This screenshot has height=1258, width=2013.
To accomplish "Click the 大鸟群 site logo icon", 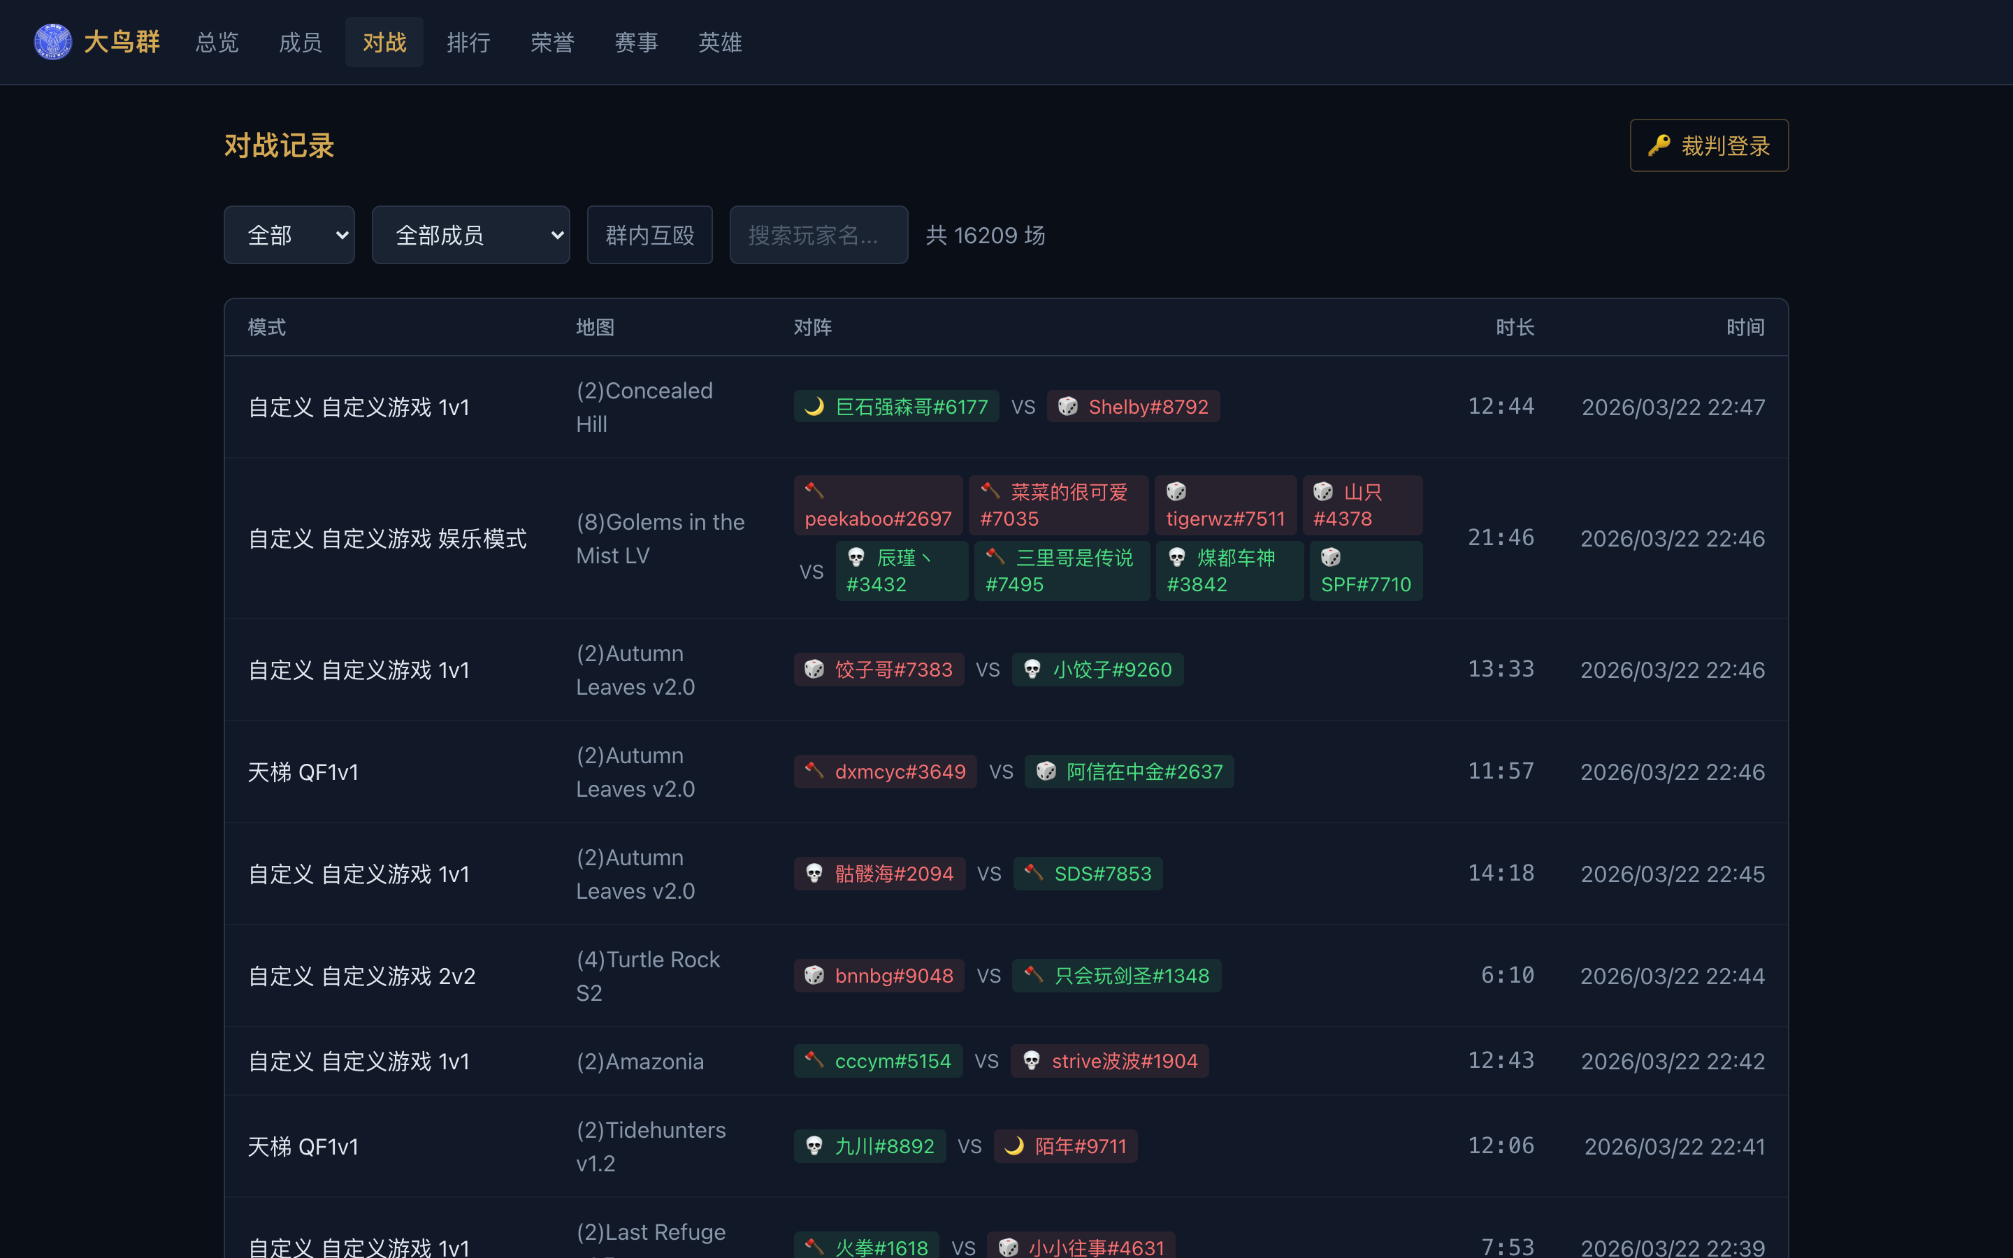I will pyautogui.click(x=52, y=42).
